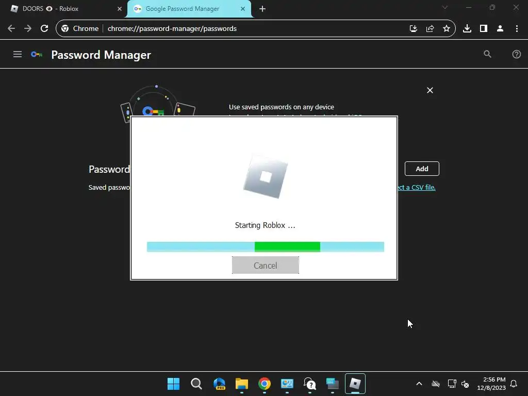The image size is (528, 396).
Task: Dismiss the saved passwords promo card
Action: [x=430, y=90]
